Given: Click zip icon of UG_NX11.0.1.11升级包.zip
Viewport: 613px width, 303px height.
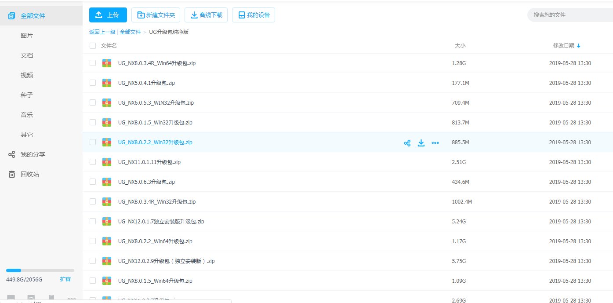Looking at the screenshot, I should (106, 162).
